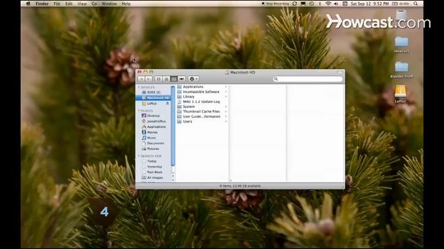The height and width of the screenshot is (249, 444).
Task: Open the Go menu
Action: tap(94, 3)
